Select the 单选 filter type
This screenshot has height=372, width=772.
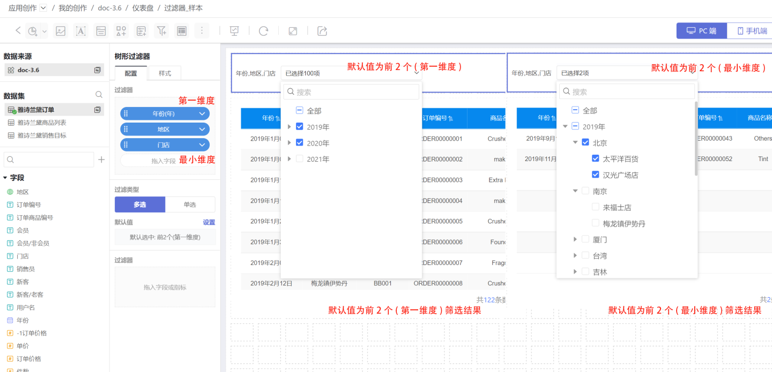point(190,204)
